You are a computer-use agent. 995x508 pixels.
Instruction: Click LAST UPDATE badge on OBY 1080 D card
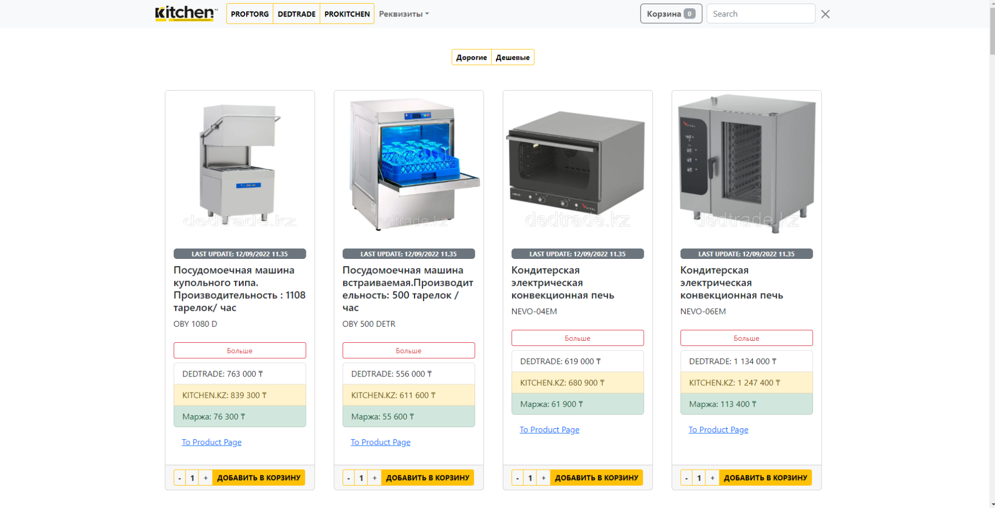240,254
